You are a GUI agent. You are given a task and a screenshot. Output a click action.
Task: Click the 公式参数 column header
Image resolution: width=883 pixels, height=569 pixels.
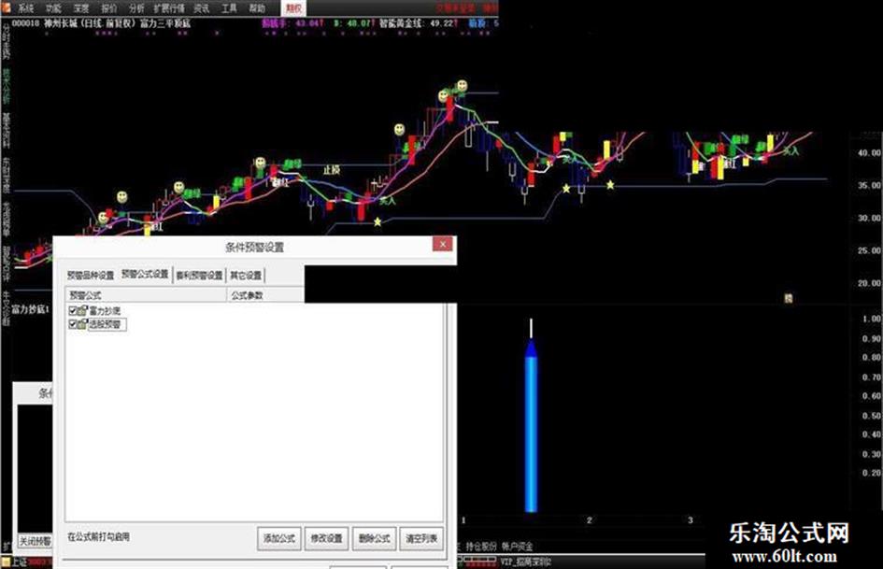265,294
